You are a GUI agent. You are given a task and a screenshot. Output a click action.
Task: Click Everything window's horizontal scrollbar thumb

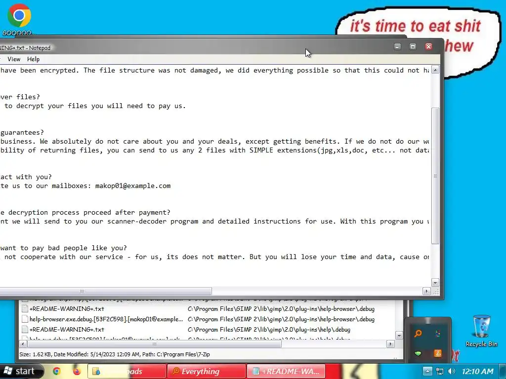coord(155,344)
